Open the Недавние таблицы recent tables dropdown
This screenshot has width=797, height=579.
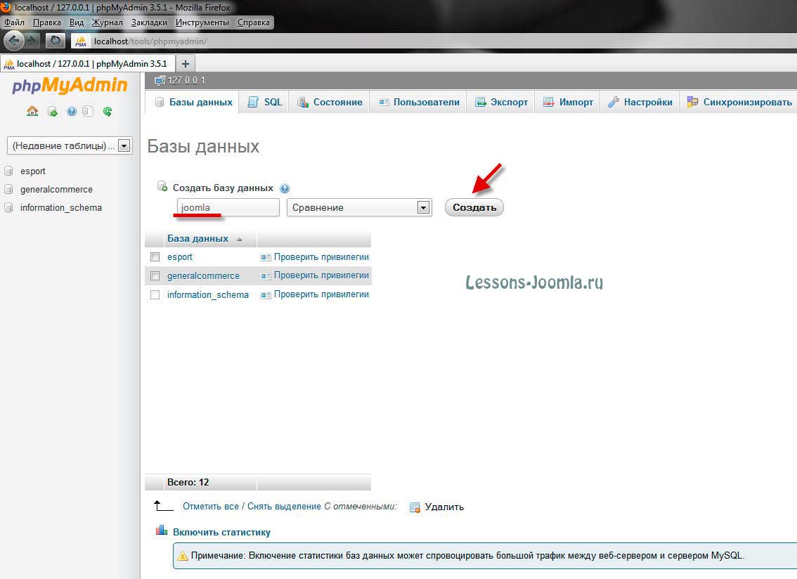tap(70, 145)
